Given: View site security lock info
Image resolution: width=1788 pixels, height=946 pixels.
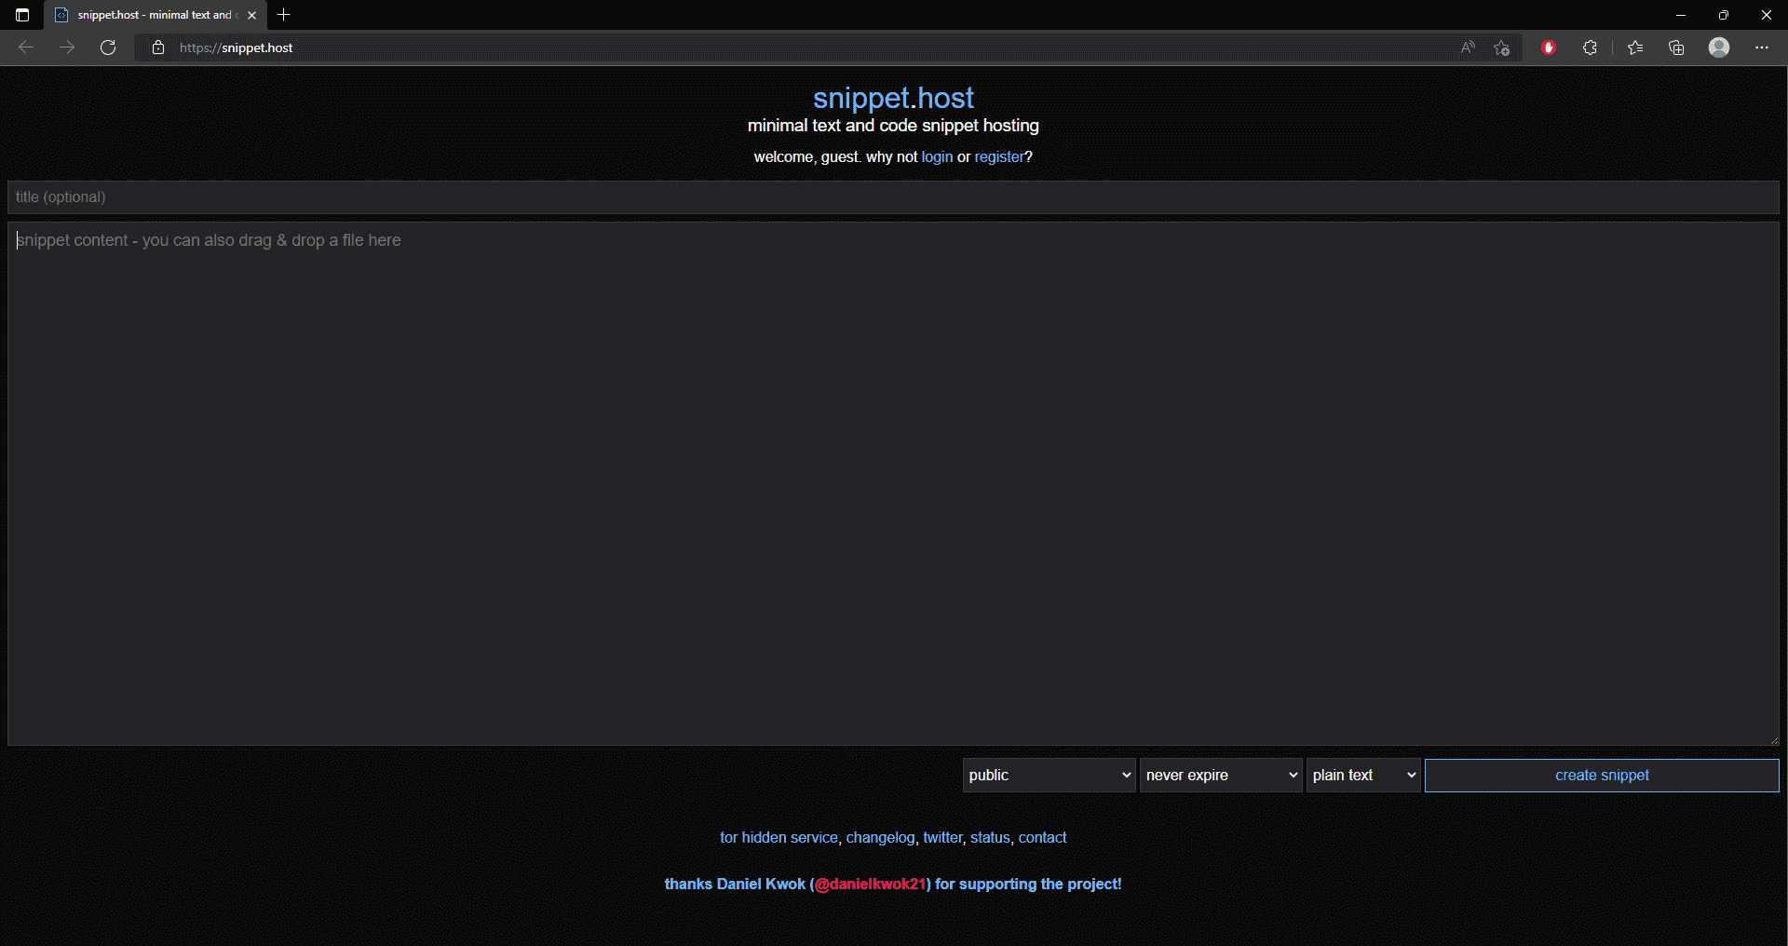Looking at the screenshot, I should click(x=158, y=47).
